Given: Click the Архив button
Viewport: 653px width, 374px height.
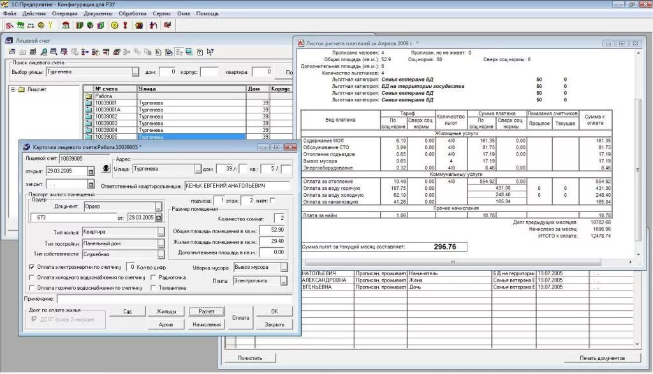Looking at the screenshot, I should point(166,324).
